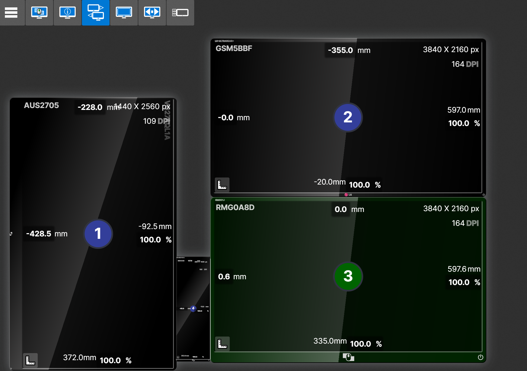The image size is (527, 371).
Task: Click monitor 2's 164 DPI label
Action: (465, 64)
